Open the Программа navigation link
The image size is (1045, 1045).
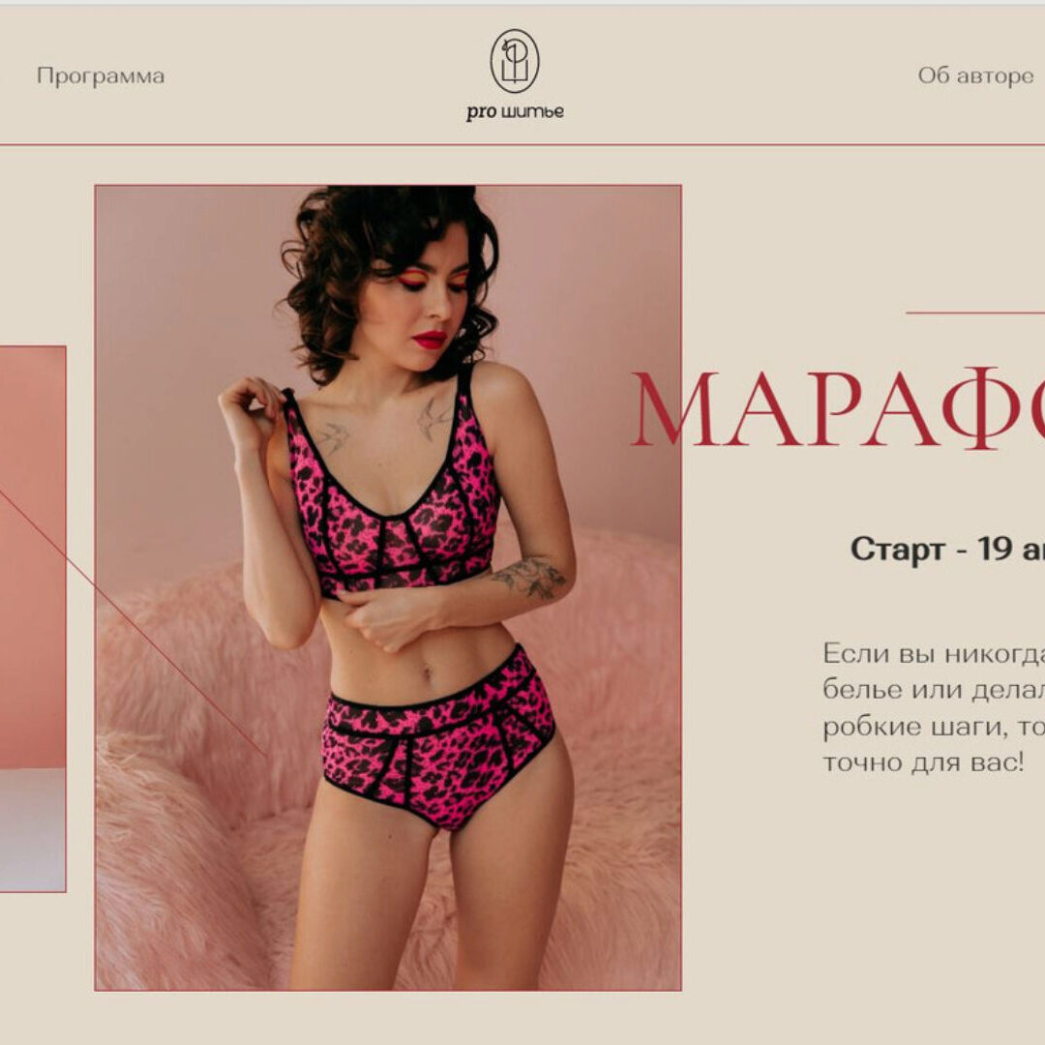point(101,76)
